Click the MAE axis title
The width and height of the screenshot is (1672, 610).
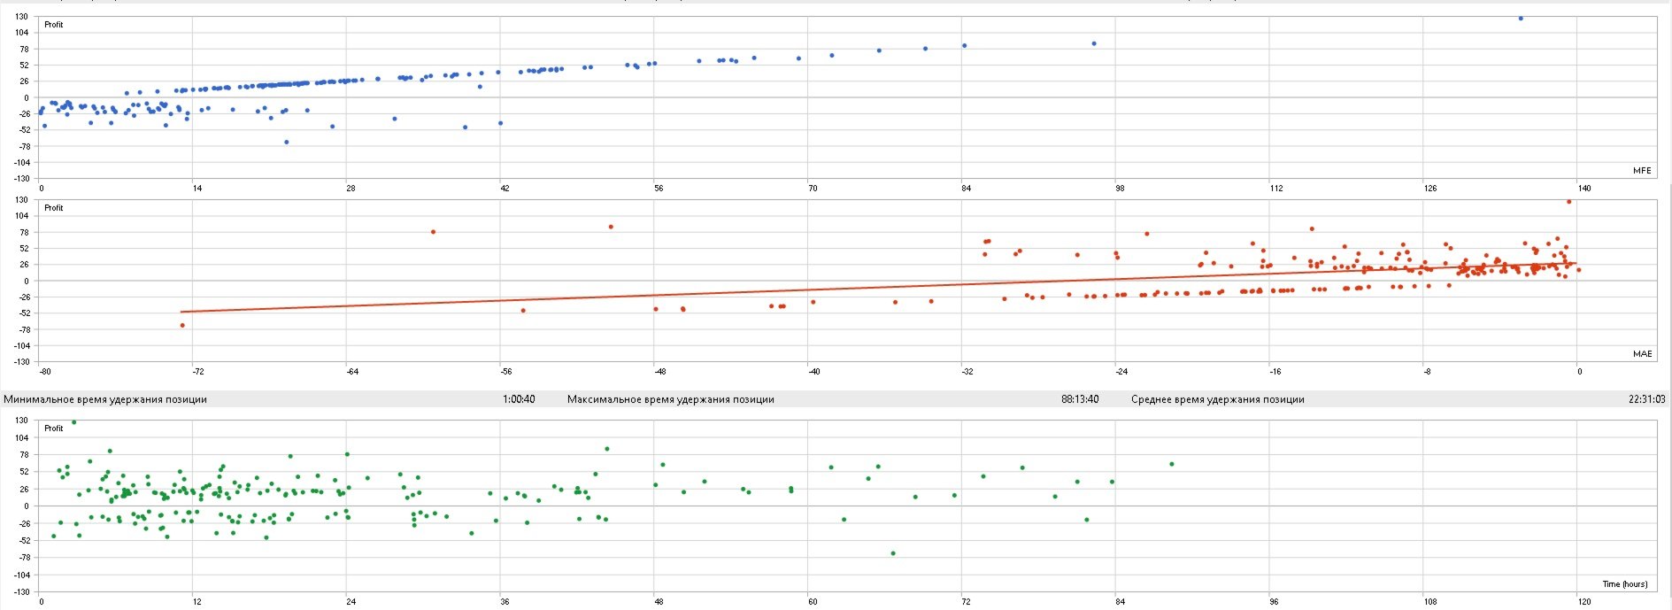click(x=1642, y=353)
